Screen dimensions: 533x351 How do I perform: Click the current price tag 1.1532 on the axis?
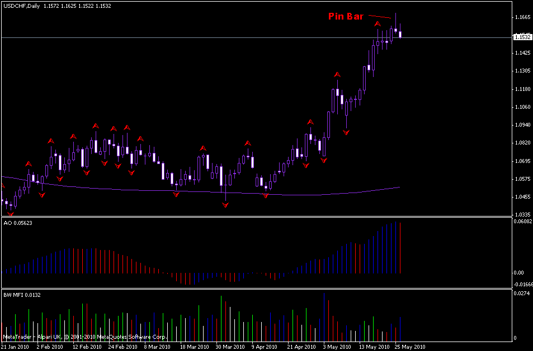522,37
